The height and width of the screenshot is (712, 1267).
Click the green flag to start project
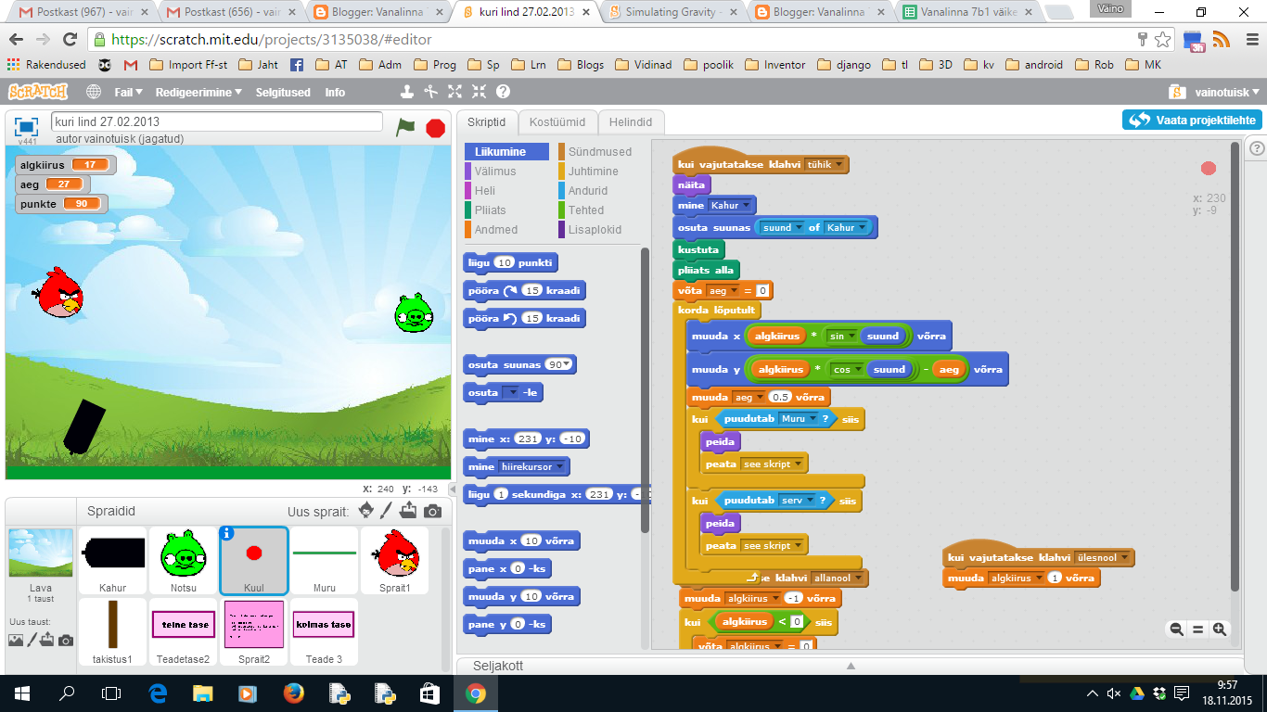405,127
